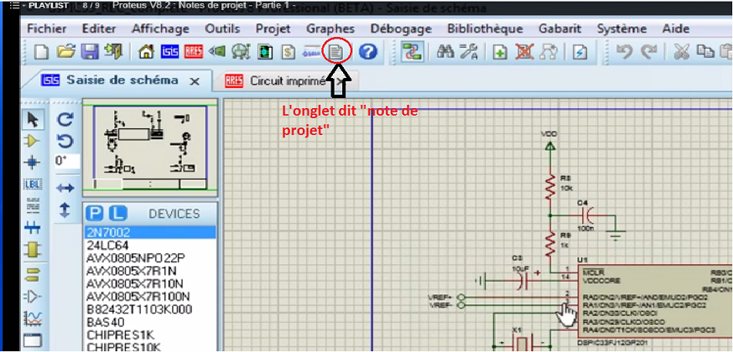Go to the Home page icon

click(146, 52)
